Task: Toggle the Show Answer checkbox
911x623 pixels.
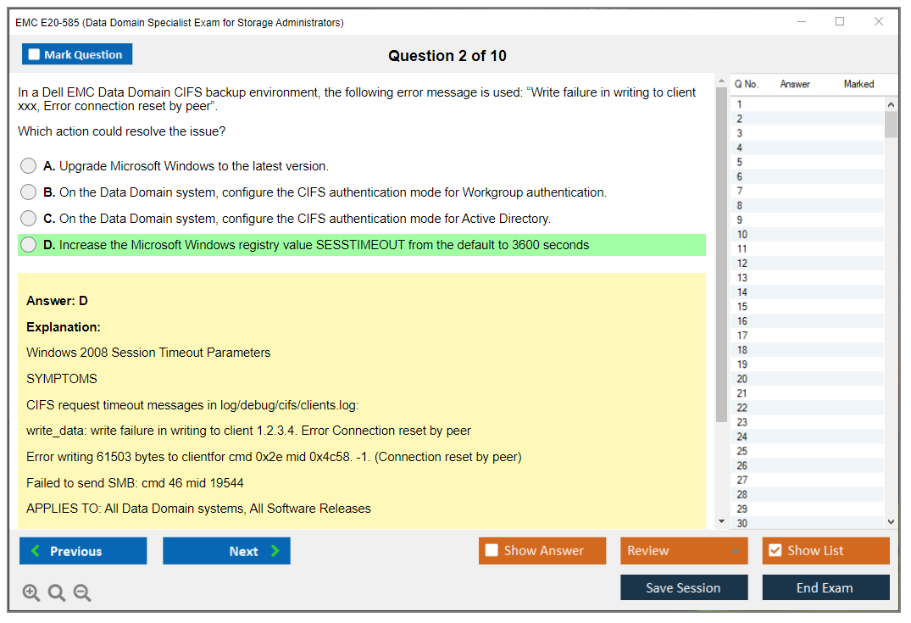Action: pyautogui.click(x=492, y=551)
